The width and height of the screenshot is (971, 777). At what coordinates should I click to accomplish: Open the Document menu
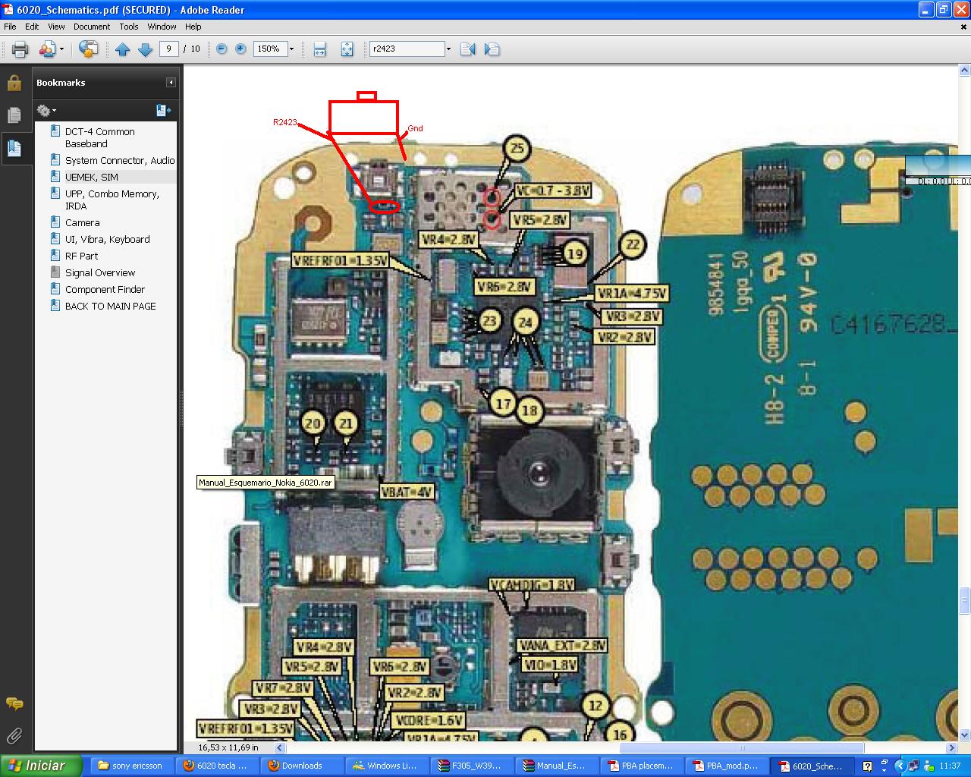92,27
